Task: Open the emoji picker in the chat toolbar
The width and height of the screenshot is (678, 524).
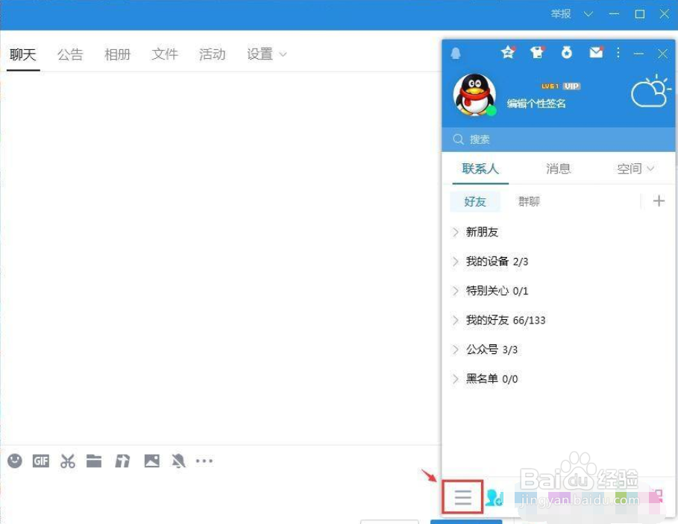Action: coord(13,461)
